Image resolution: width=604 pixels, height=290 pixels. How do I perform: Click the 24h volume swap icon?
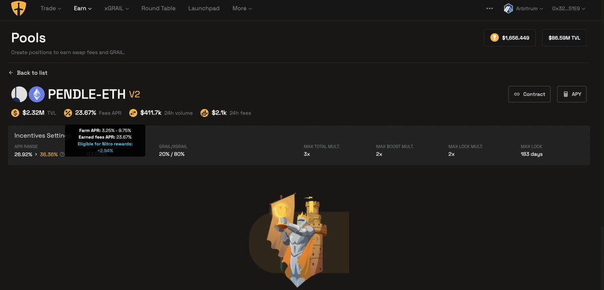tap(133, 113)
